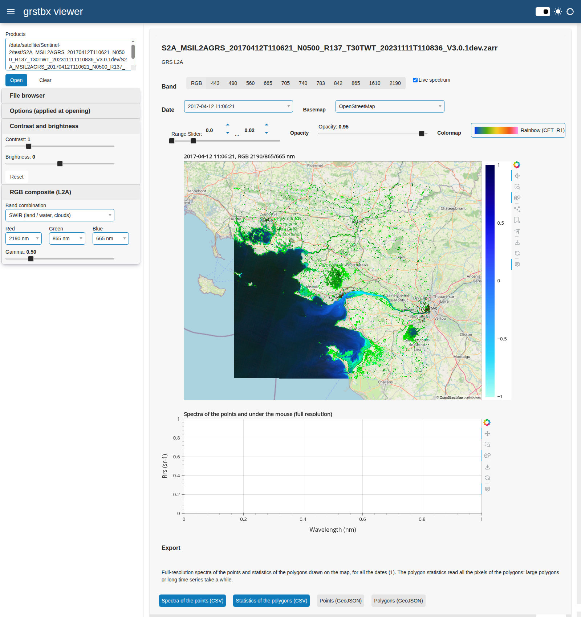Activate Polygon Draw tool on the map
This screenshot has width=581, height=617.
(517, 220)
